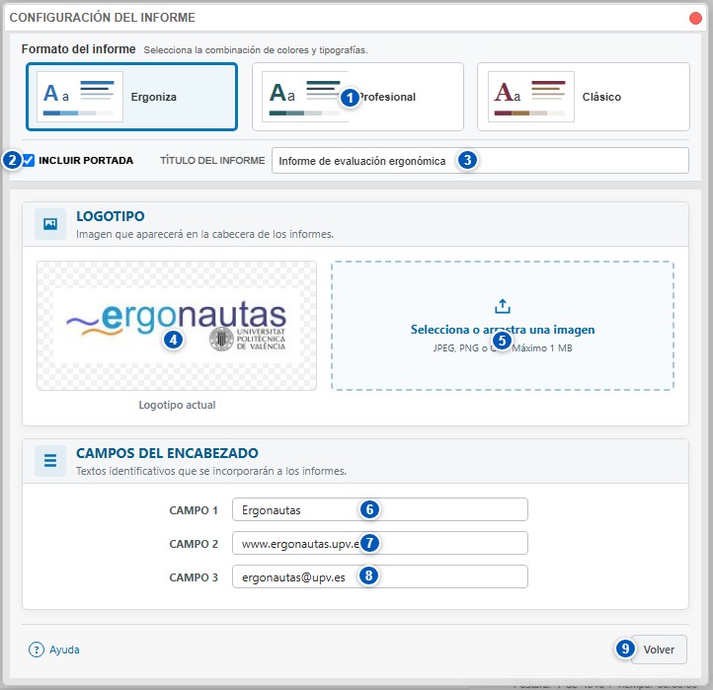Focus the Campo 2 field with website address
Image resolution: width=713 pixels, height=690 pixels.
[x=380, y=543]
